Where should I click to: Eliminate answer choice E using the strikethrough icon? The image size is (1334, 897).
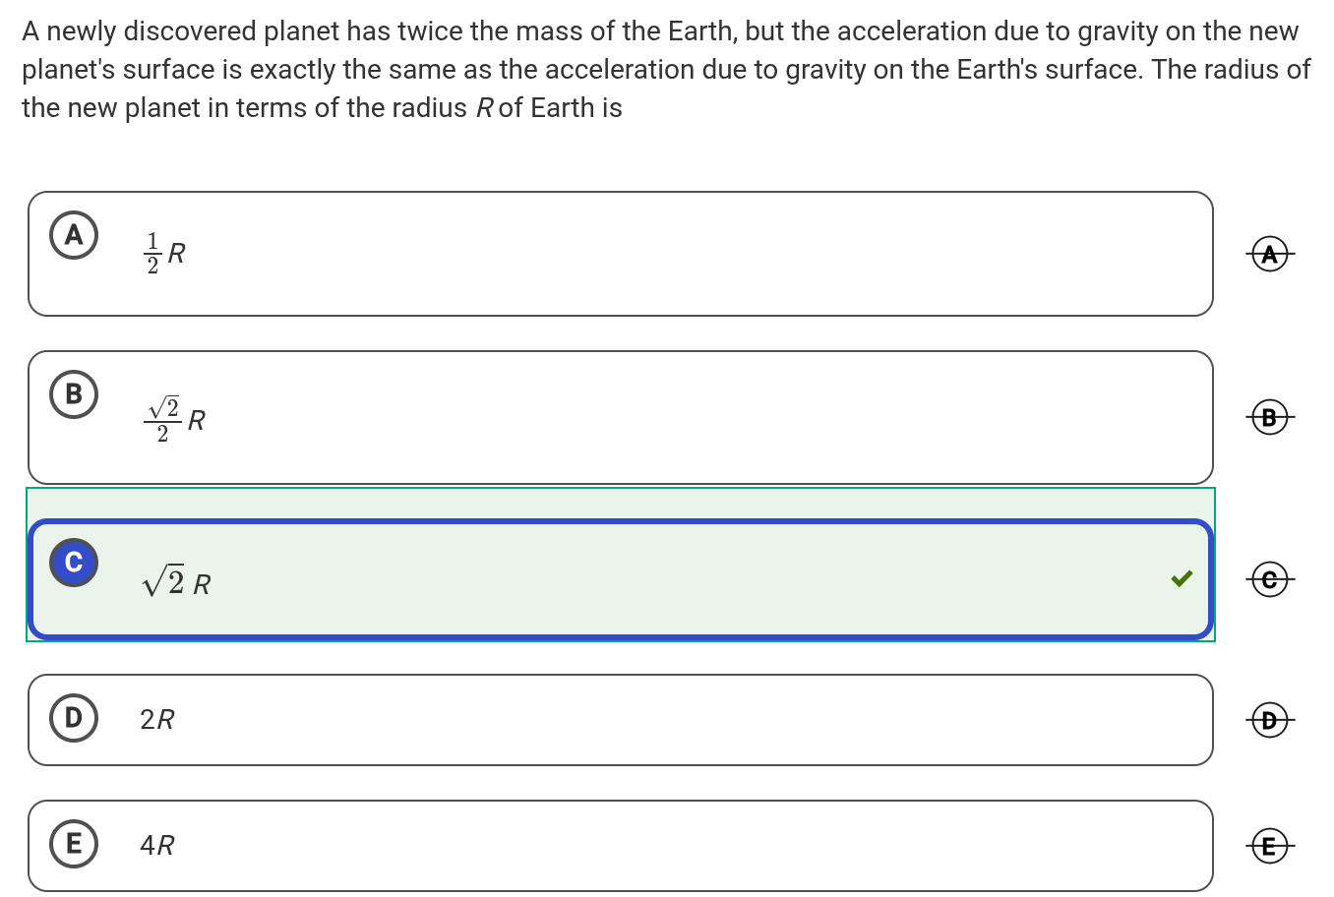tap(1270, 846)
